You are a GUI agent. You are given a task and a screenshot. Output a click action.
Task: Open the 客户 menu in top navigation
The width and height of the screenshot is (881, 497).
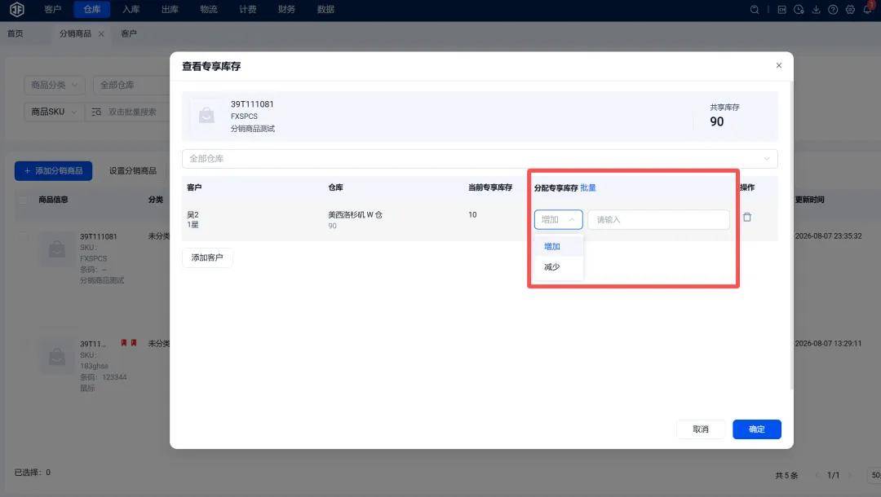[53, 10]
